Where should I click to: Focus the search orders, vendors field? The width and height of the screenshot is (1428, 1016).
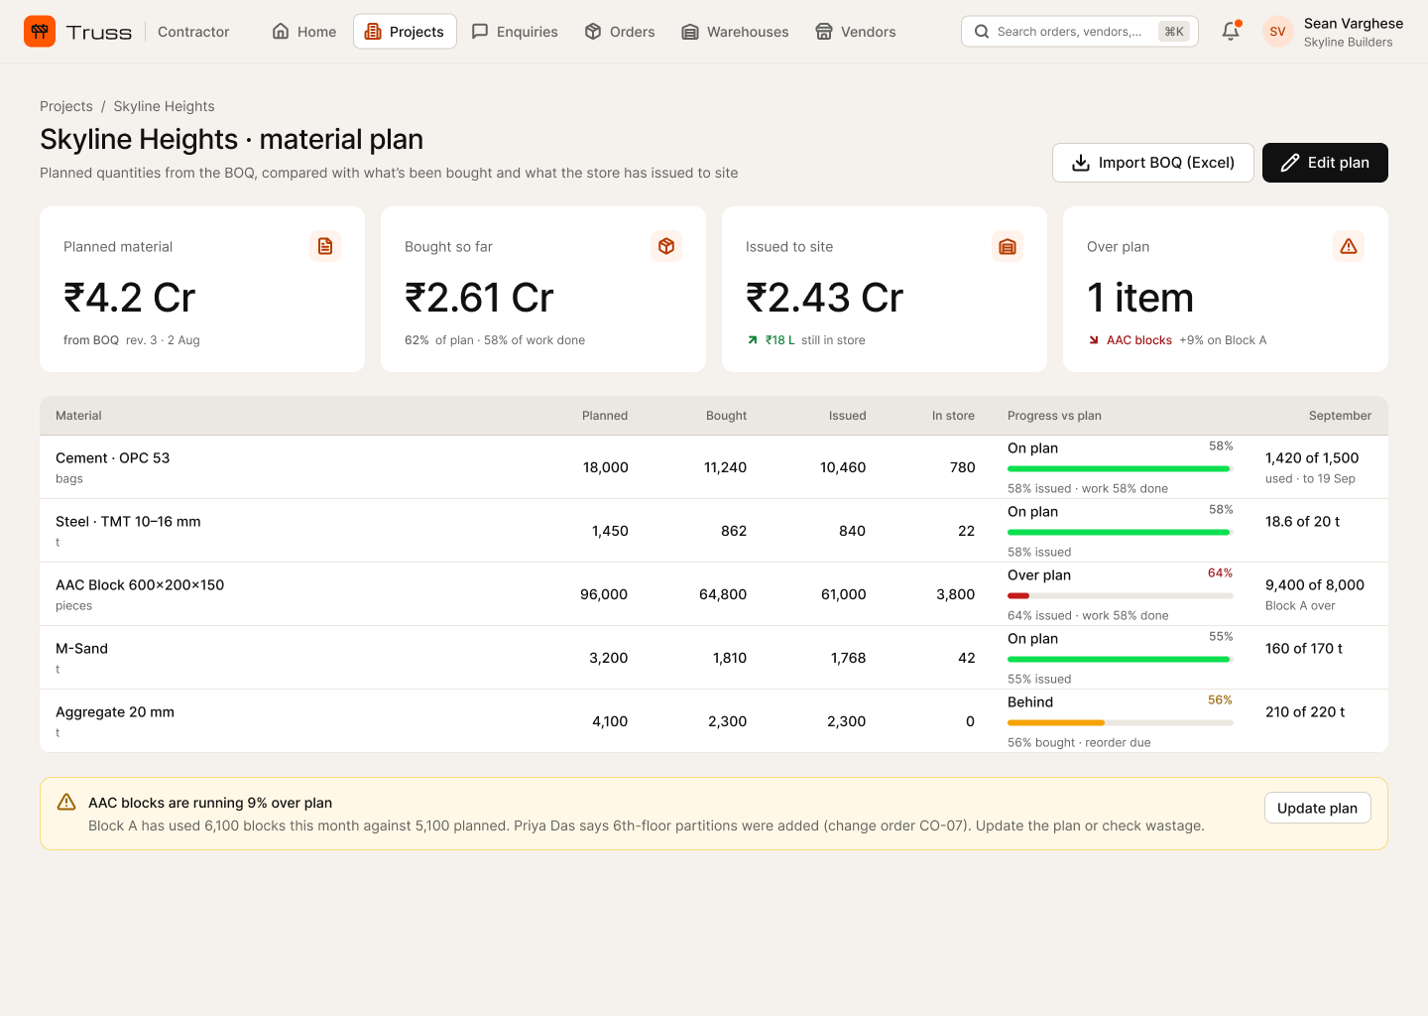coord(1080,32)
